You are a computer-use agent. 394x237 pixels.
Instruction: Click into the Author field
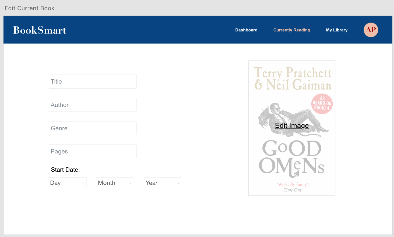(92, 105)
